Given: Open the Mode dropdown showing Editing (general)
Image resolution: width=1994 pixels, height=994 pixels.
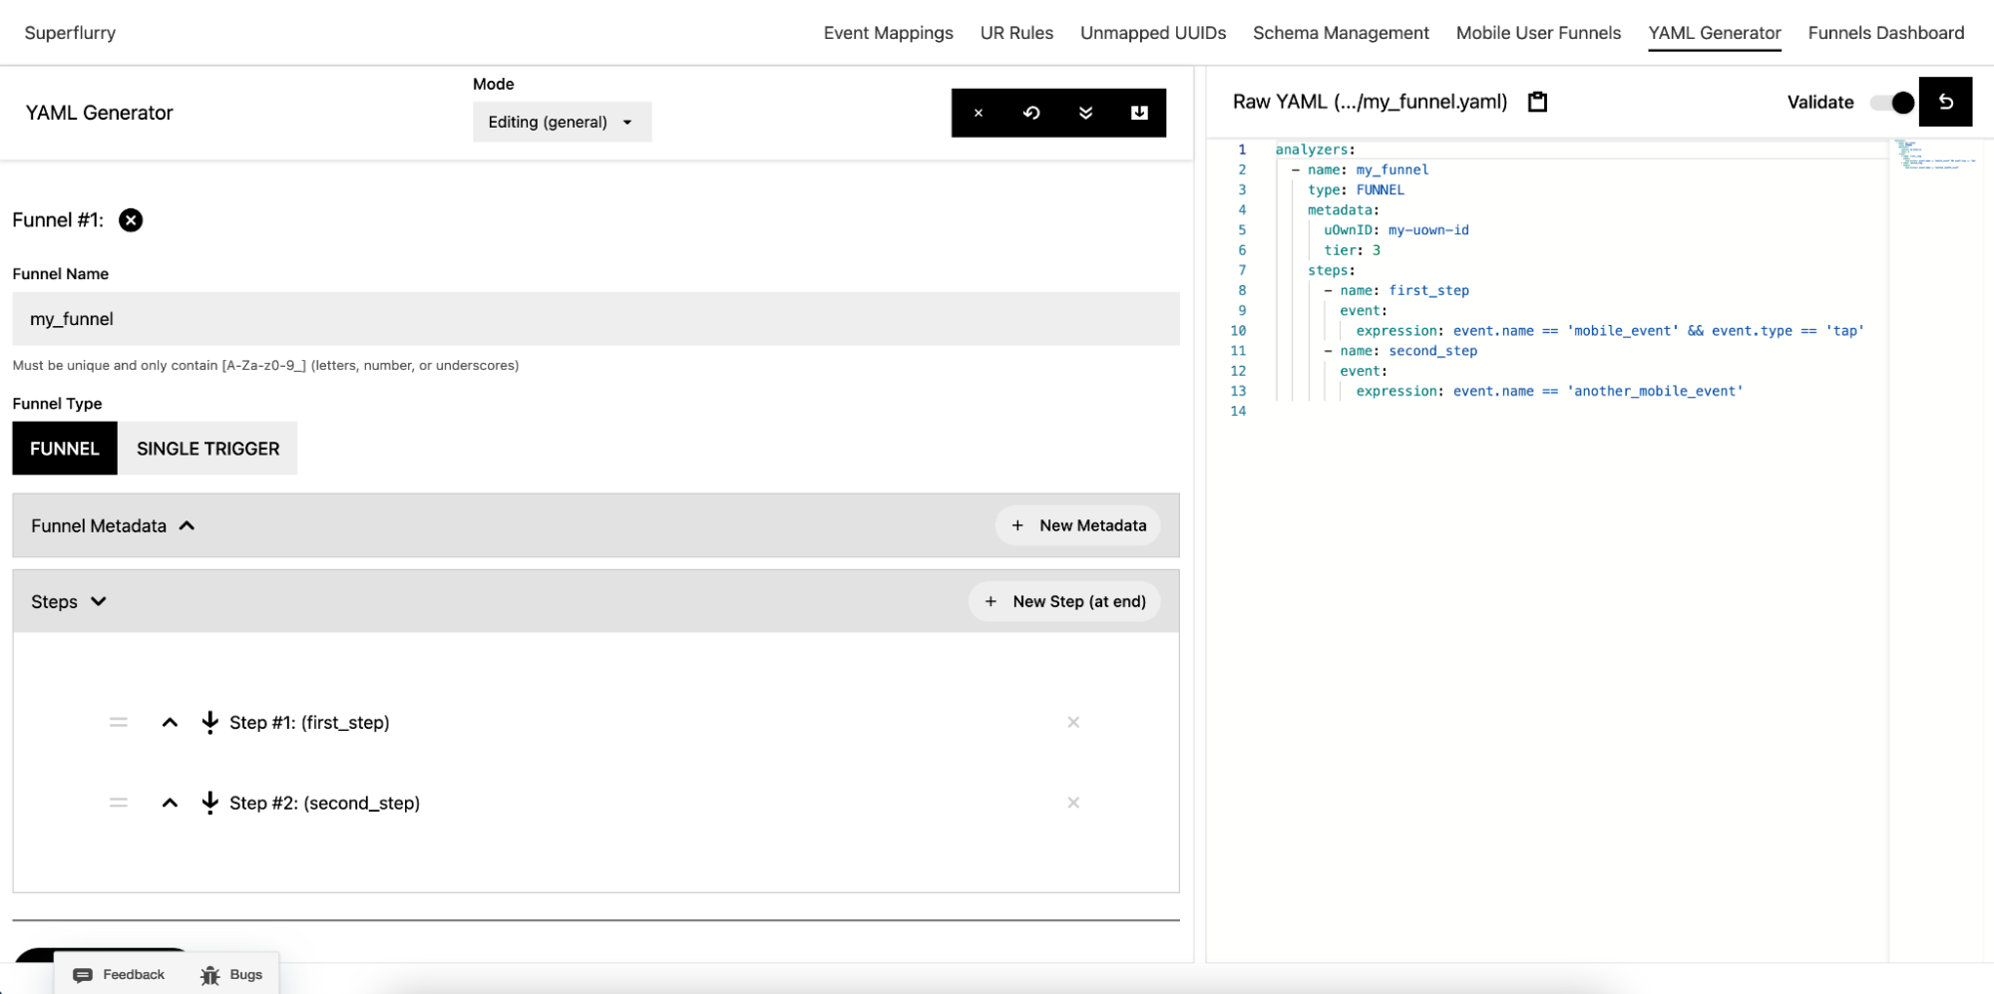Looking at the screenshot, I should coord(562,122).
